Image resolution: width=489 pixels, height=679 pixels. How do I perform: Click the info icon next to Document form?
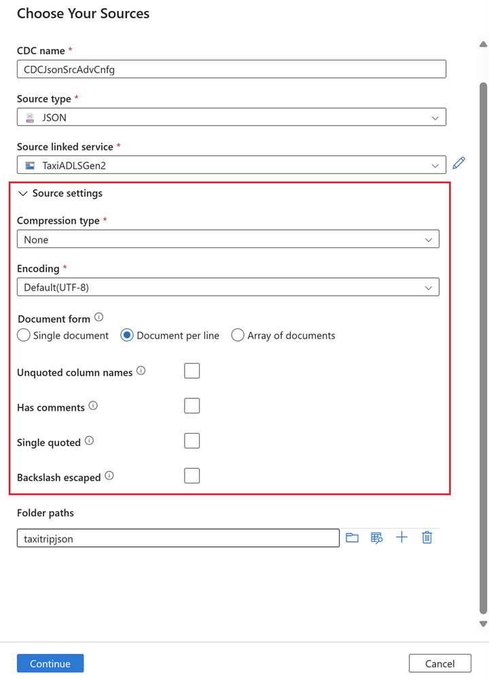tap(98, 317)
